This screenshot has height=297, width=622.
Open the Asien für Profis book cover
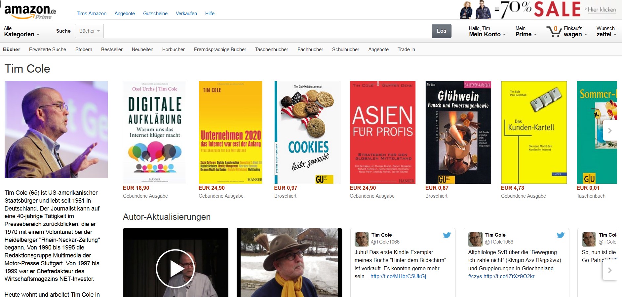[x=382, y=132]
